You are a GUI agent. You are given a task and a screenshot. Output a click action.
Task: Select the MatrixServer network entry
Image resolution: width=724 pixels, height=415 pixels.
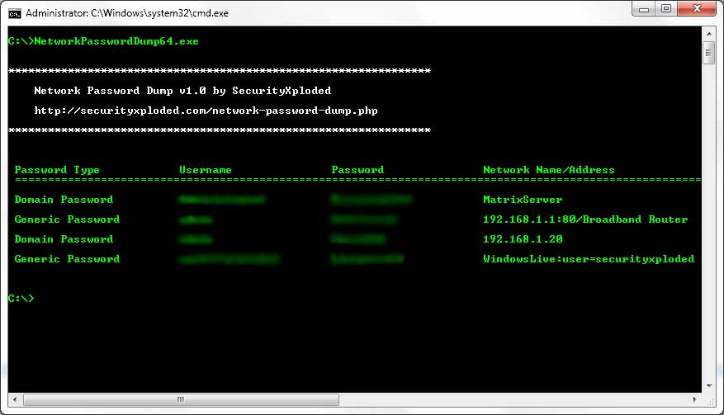tap(523, 200)
